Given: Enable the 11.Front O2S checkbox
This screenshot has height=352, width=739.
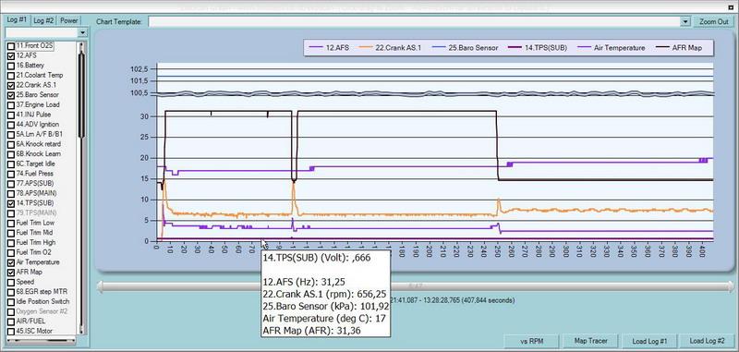Looking at the screenshot, I should [10, 46].
